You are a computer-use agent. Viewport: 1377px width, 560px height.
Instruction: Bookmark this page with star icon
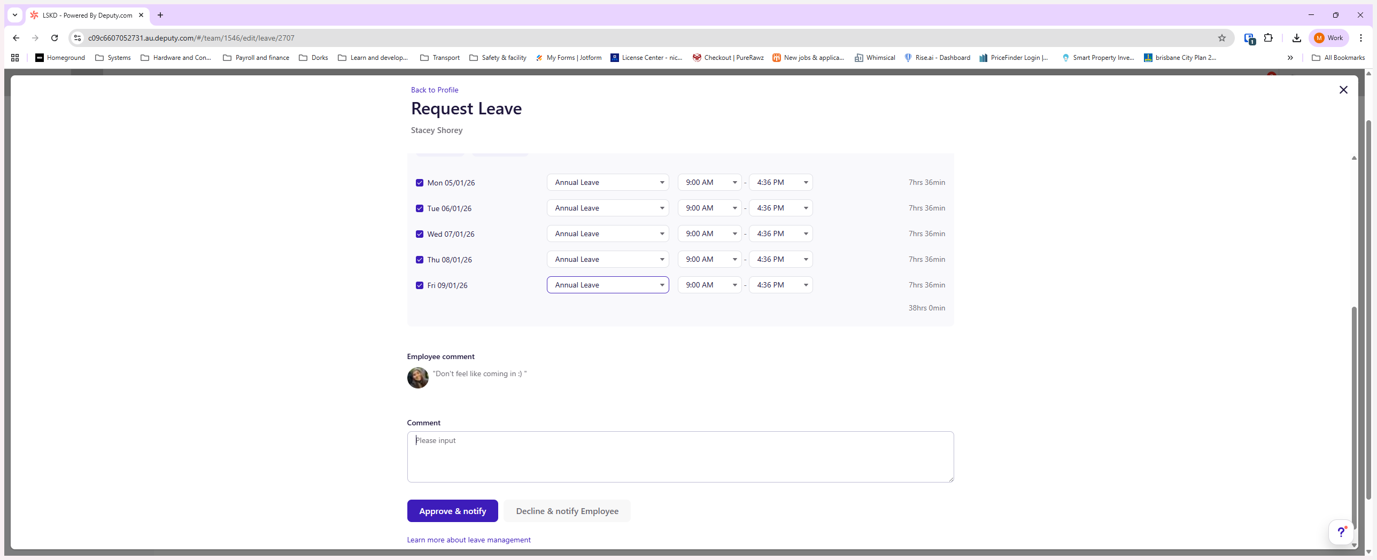click(1221, 38)
